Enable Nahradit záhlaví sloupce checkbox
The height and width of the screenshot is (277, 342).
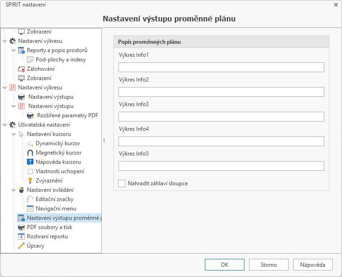(122, 183)
